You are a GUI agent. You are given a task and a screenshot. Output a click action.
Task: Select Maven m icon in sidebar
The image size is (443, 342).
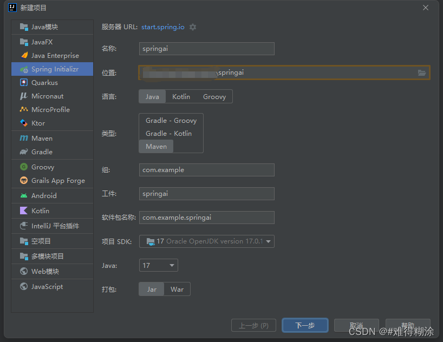point(24,138)
